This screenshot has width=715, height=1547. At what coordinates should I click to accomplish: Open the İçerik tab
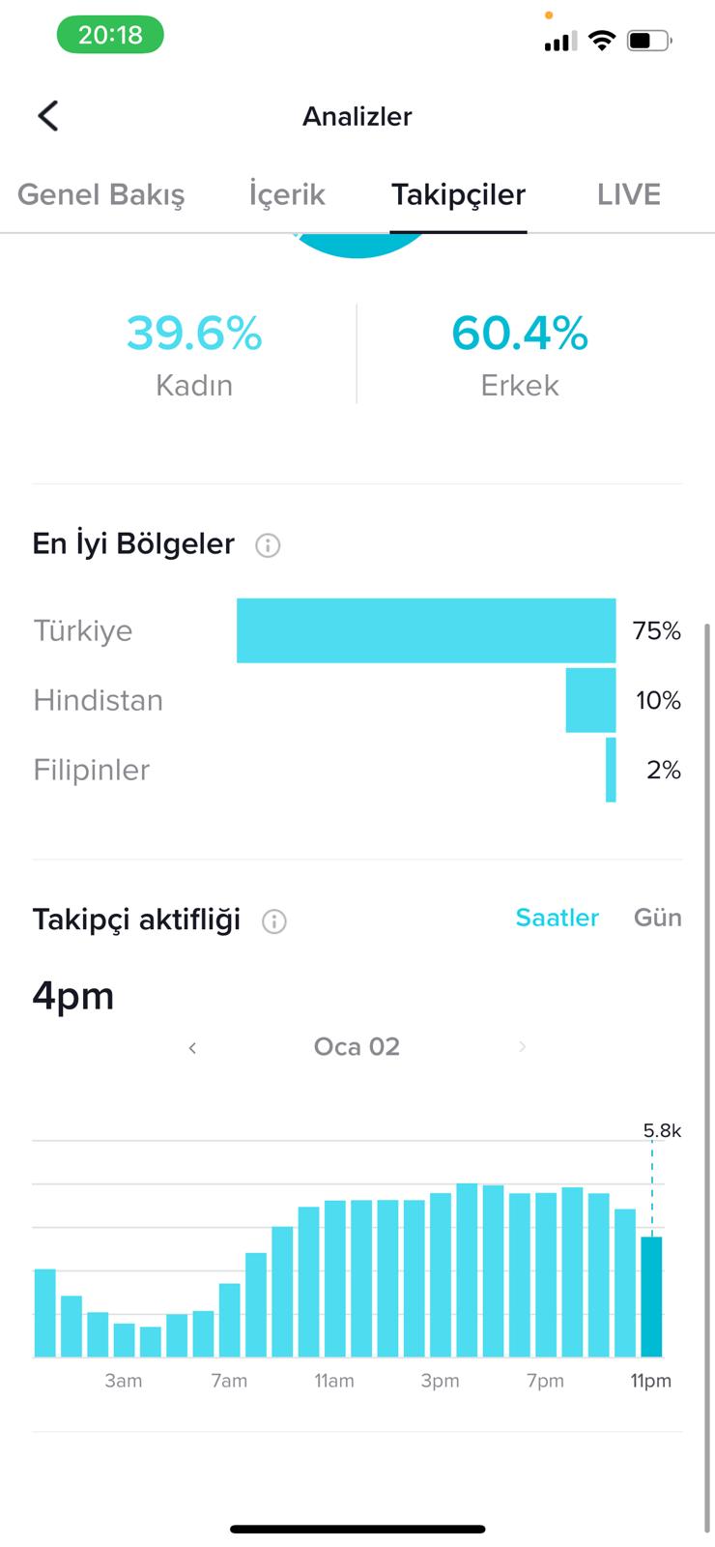pyautogui.click(x=287, y=194)
